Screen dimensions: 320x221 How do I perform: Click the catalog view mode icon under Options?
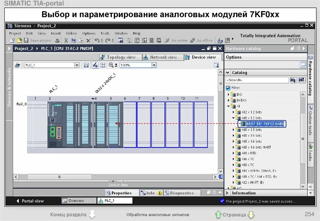pyautogui.click(x=303, y=64)
